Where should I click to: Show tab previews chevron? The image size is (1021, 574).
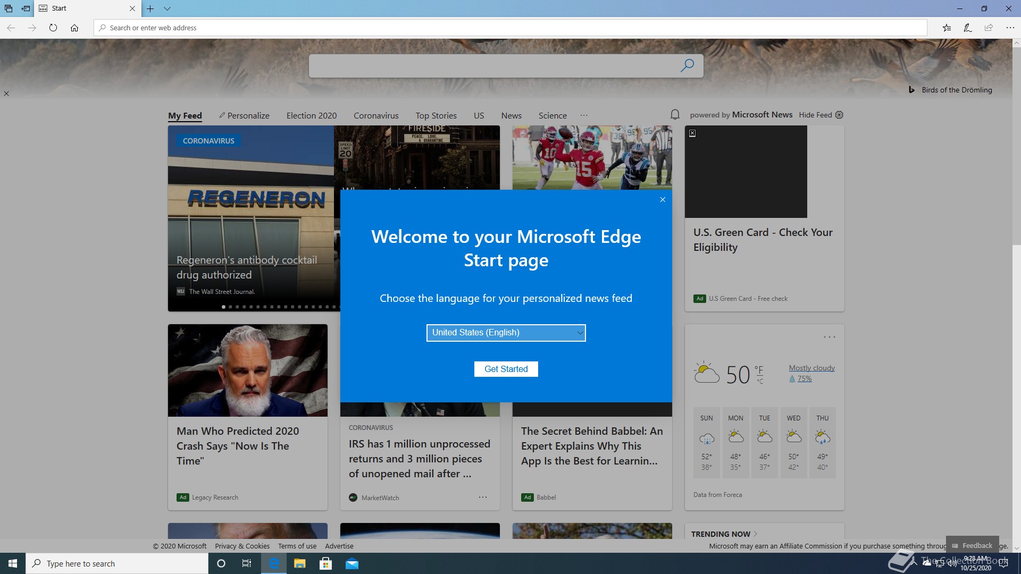tap(167, 9)
